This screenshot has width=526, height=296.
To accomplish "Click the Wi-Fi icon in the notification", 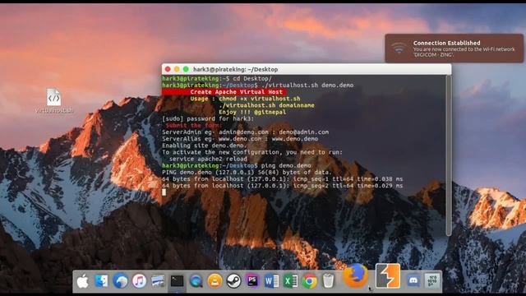I will pos(399,49).
